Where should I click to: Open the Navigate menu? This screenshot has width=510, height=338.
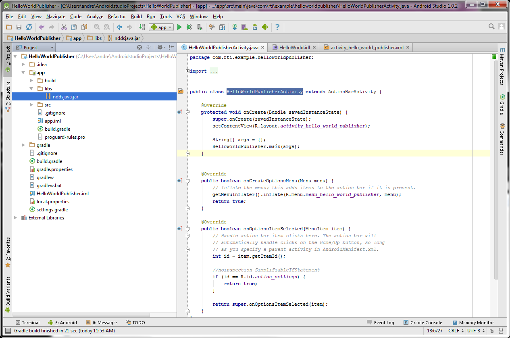coord(56,17)
